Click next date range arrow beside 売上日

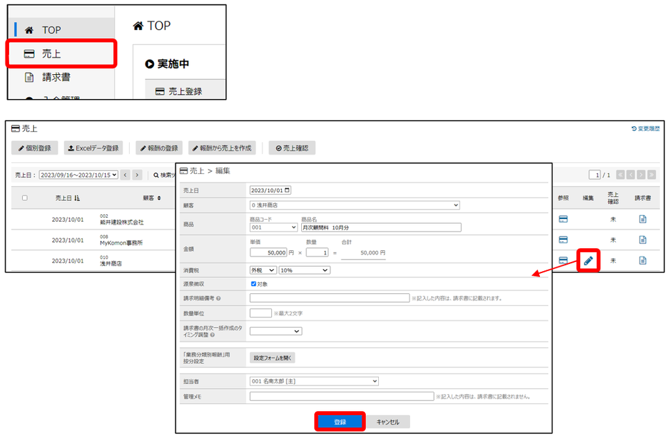(137, 175)
